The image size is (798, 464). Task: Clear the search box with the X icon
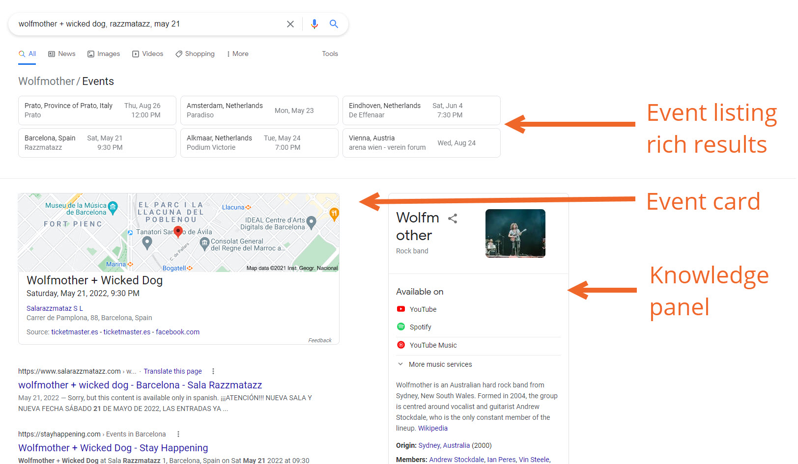290,24
